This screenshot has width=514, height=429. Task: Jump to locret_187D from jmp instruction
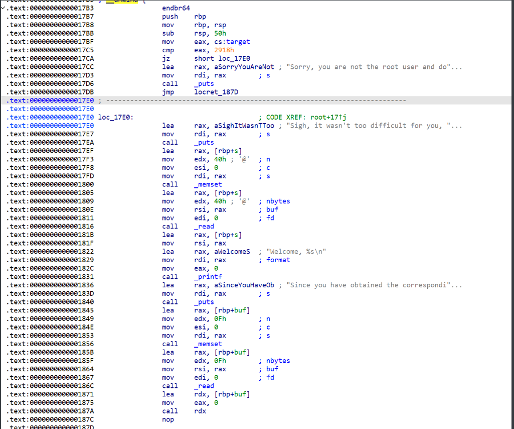click(x=216, y=92)
